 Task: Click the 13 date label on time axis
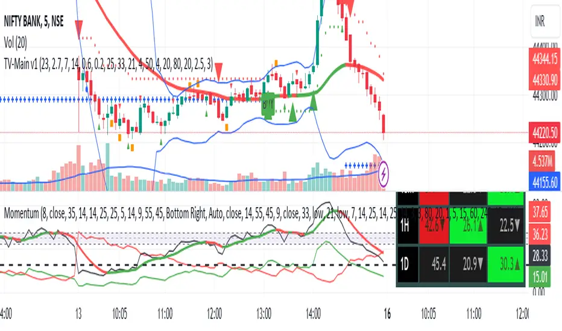(78, 314)
